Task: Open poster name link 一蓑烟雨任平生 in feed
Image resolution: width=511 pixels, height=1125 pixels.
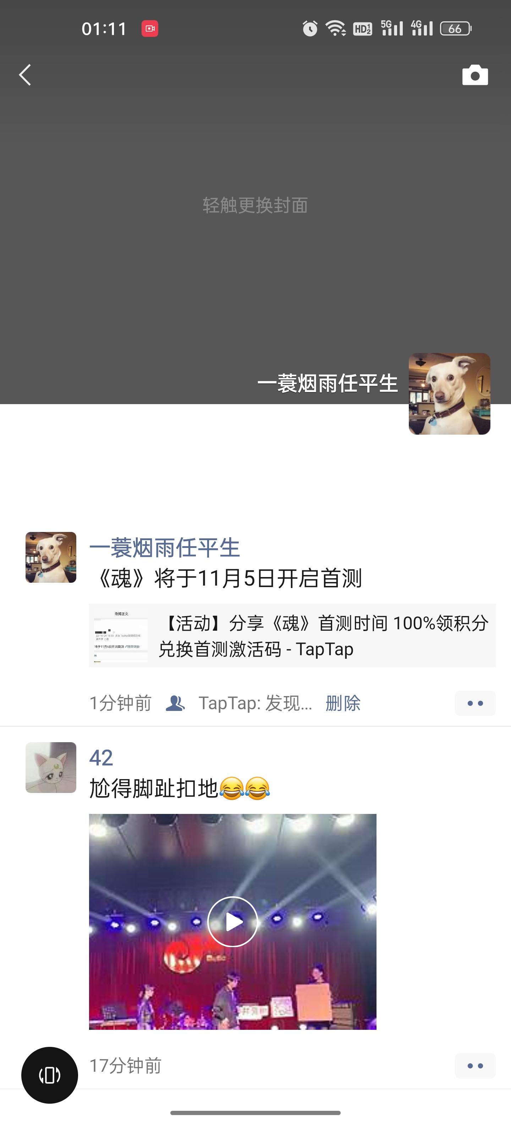Action: click(165, 548)
